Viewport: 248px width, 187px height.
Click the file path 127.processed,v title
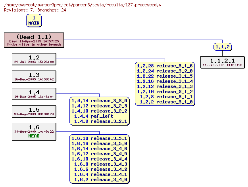click(83, 5)
